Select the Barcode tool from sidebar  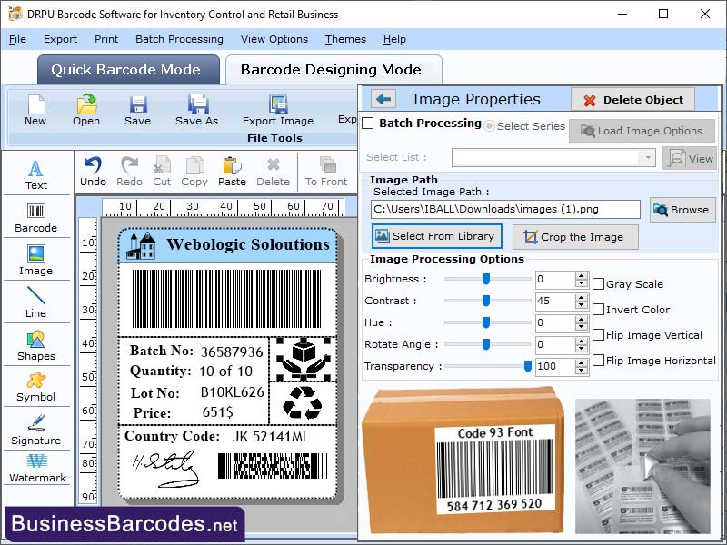36,216
